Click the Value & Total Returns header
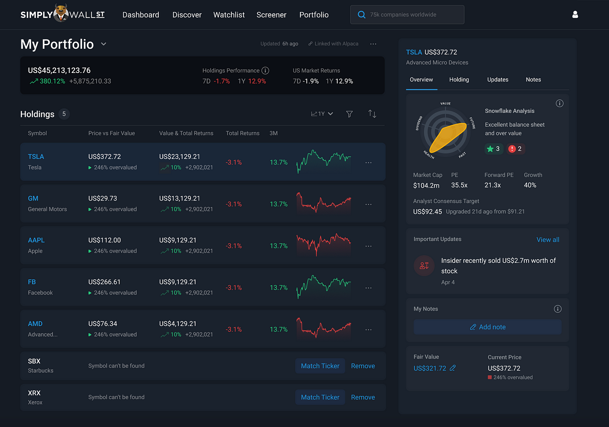This screenshot has width=609, height=427. click(x=186, y=133)
